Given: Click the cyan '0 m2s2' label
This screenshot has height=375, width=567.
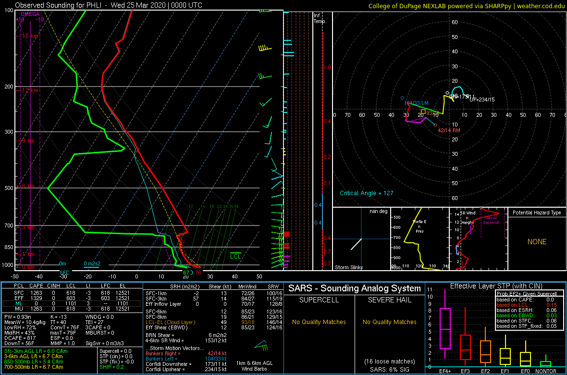Looking at the screenshot, I should click(x=91, y=263).
